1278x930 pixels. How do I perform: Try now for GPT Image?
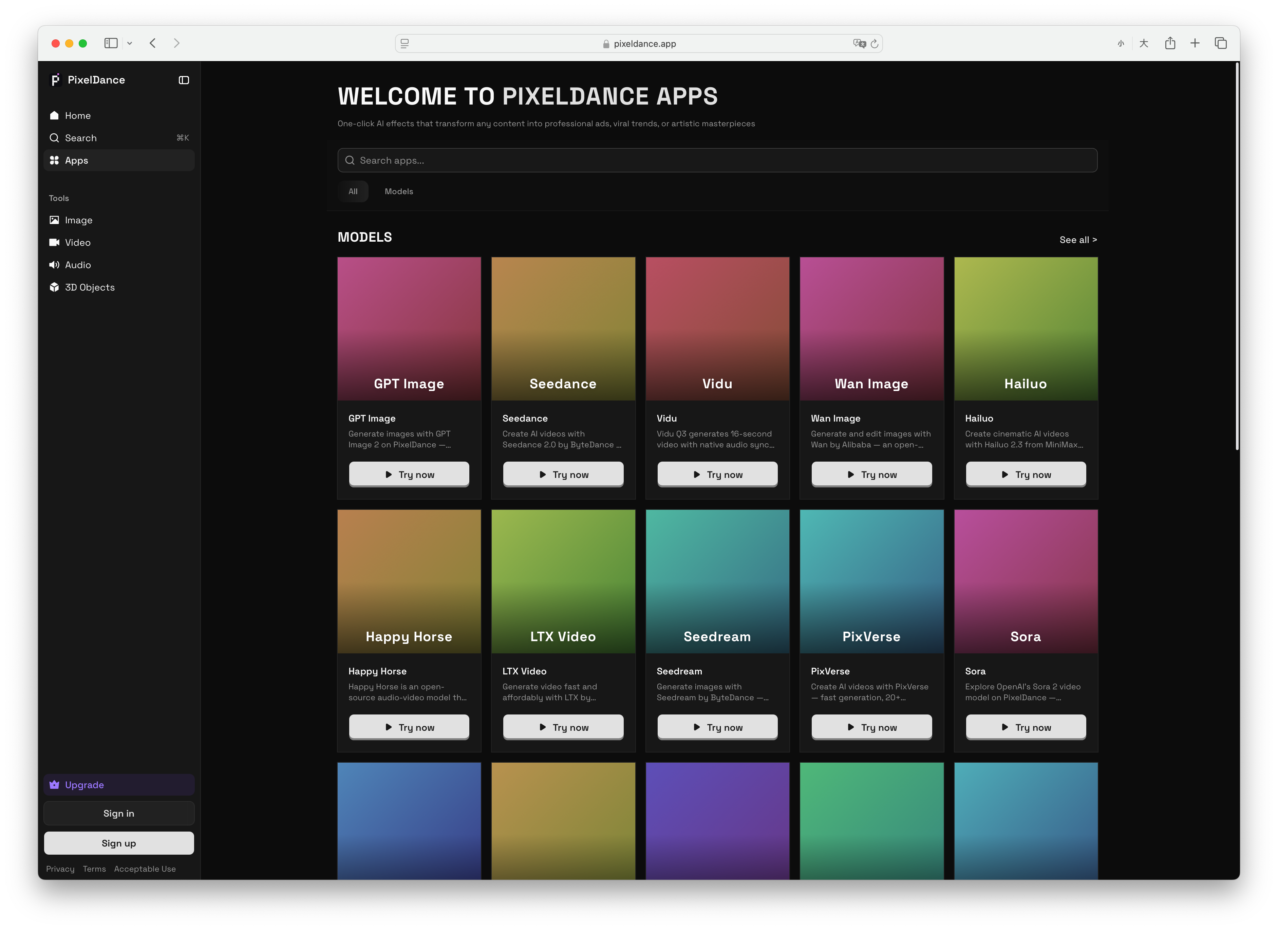point(409,475)
